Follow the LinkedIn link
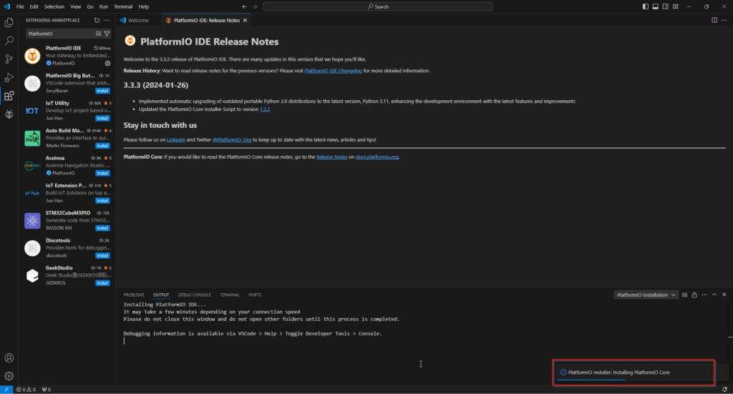This screenshot has width=733, height=394. 176,139
